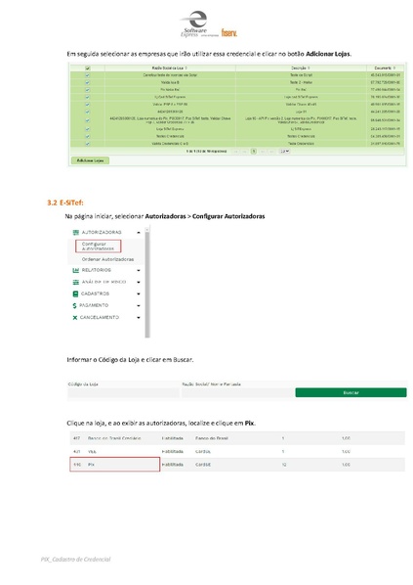
Task: Click the Adicionar Lojas button
Action: [90, 160]
